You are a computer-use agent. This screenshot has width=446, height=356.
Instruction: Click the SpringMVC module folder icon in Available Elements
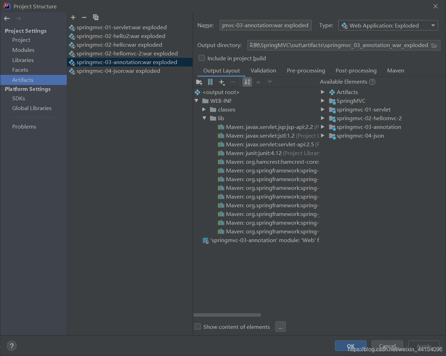(x=332, y=101)
